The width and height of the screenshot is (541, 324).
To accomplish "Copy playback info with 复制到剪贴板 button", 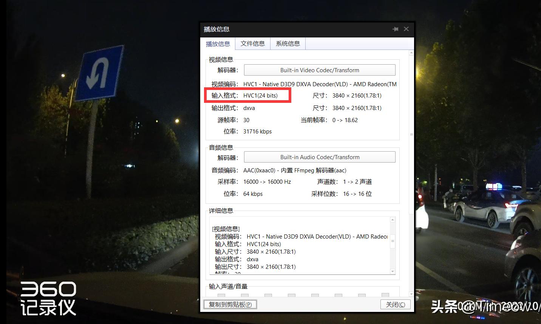I will pyautogui.click(x=230, y=304).
